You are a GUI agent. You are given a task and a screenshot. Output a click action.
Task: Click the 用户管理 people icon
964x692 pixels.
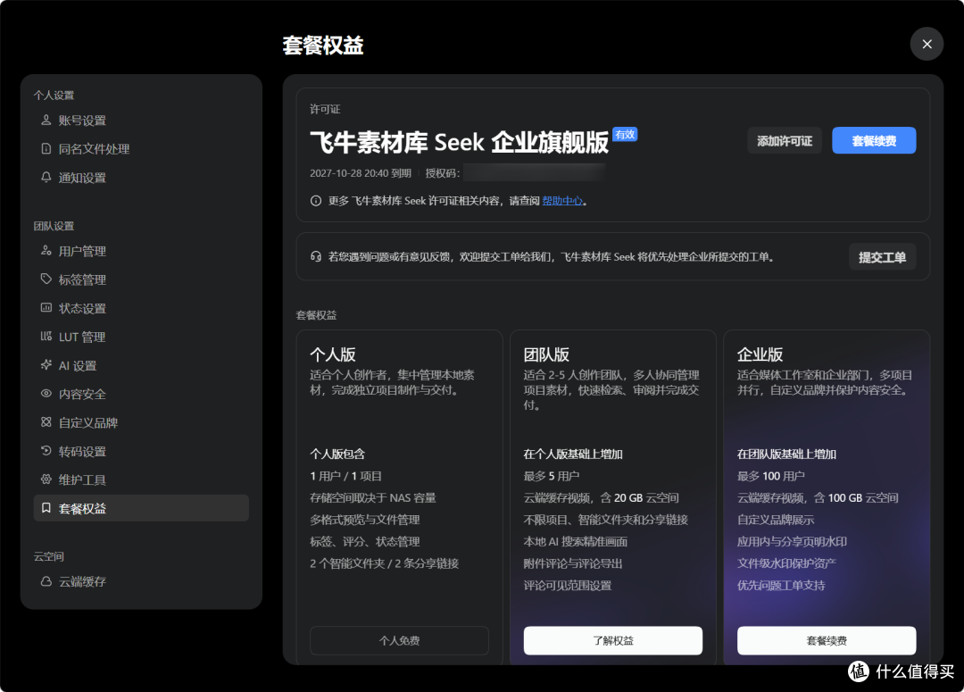coord(46,250)
